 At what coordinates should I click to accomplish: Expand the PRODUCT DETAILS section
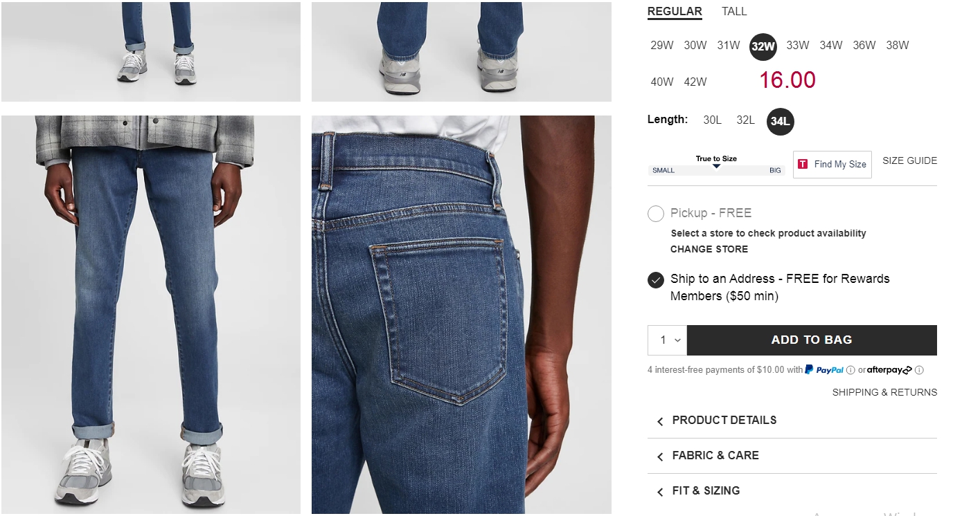tap(792, 421)
